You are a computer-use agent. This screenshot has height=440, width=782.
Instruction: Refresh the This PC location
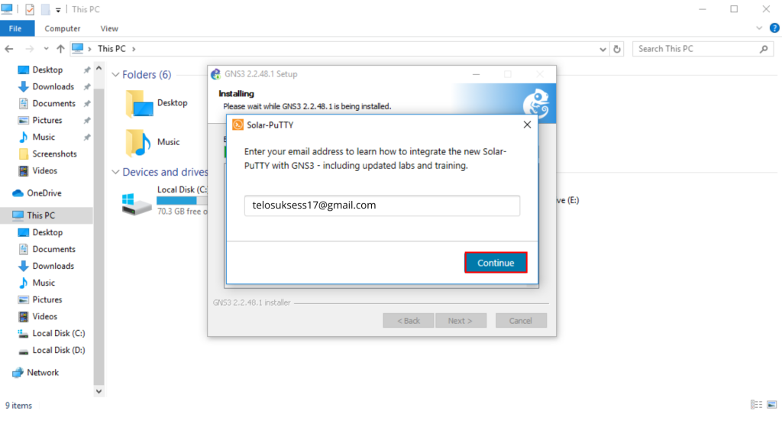pos(617,49)
